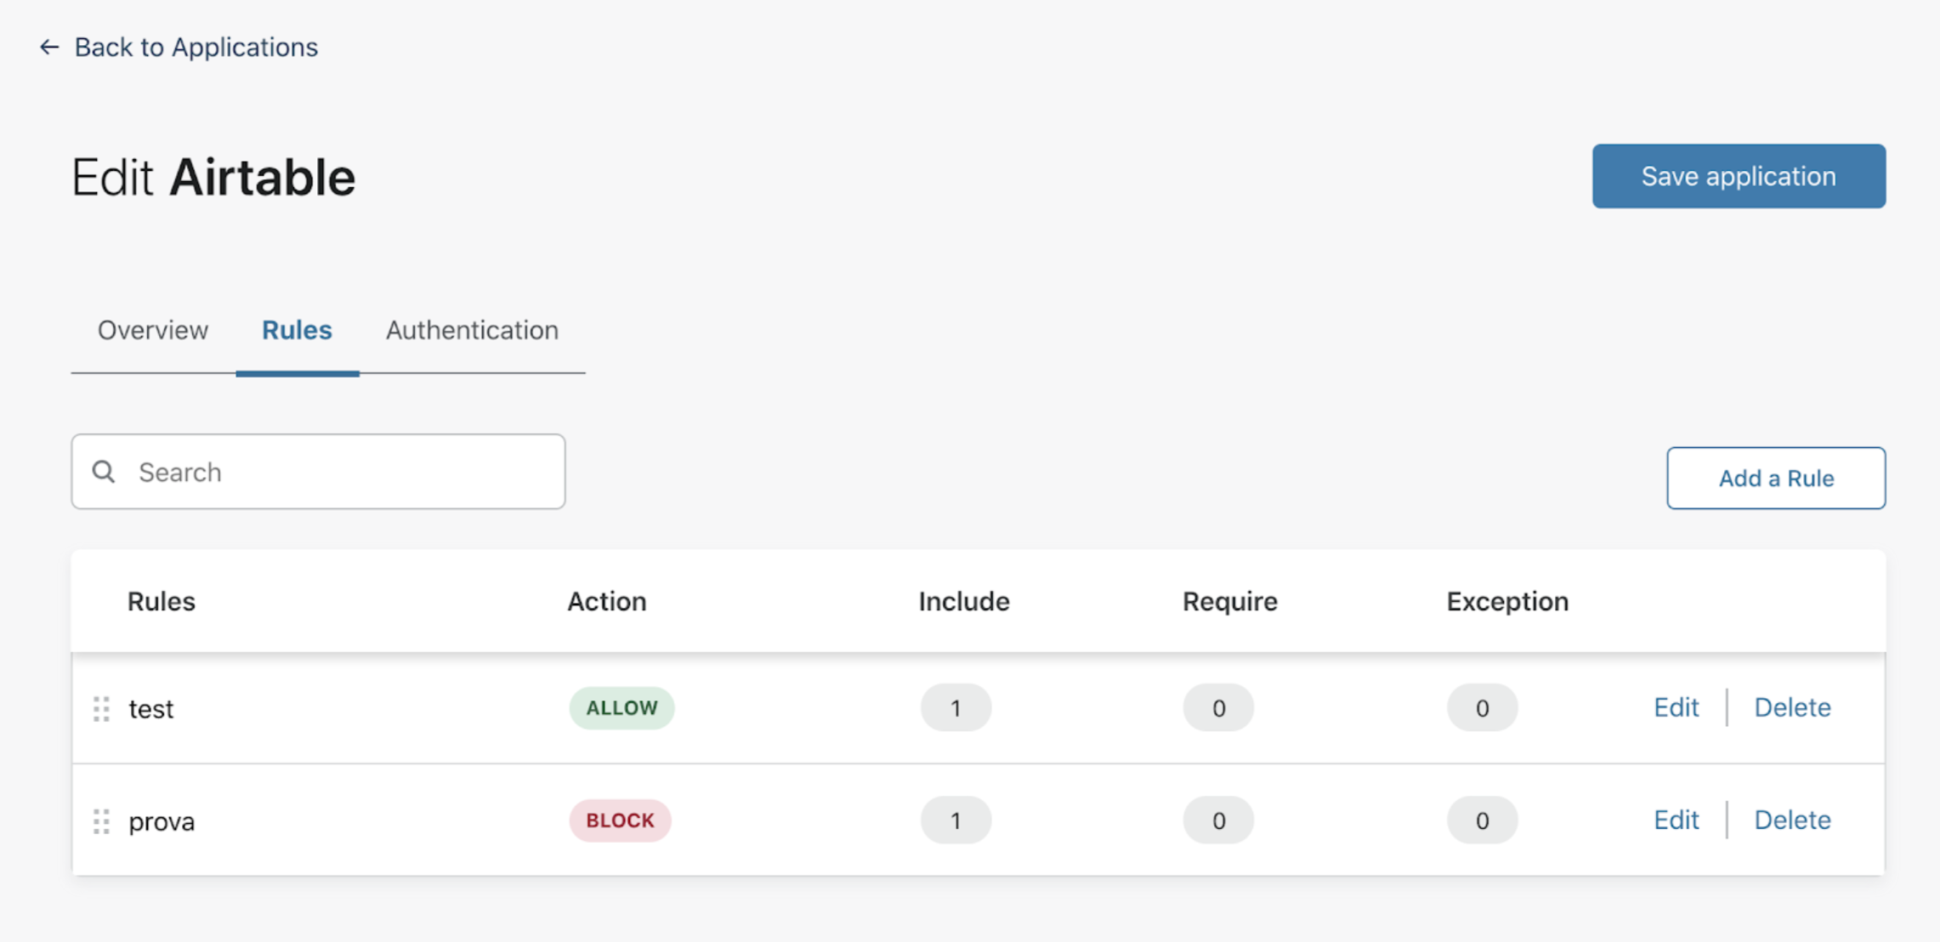Switch to the Overview tab

pyautogui.click(x=152, y=329)
